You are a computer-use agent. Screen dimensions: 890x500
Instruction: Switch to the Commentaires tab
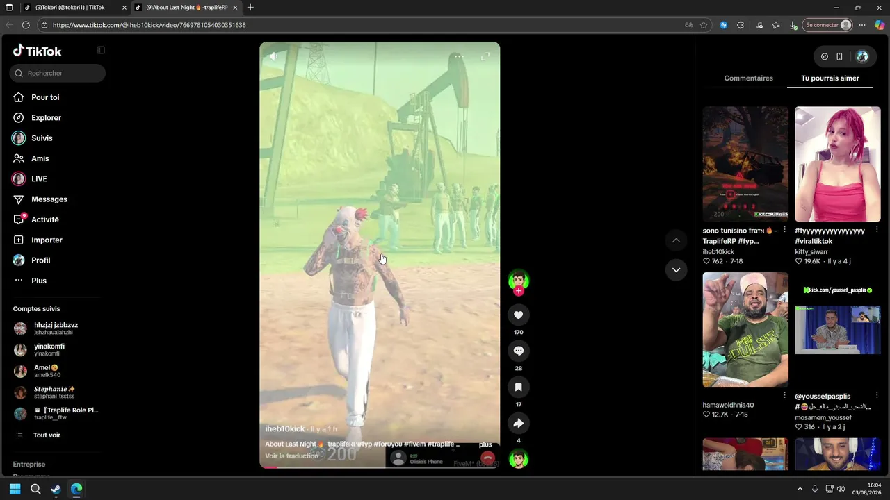point(748,78)
